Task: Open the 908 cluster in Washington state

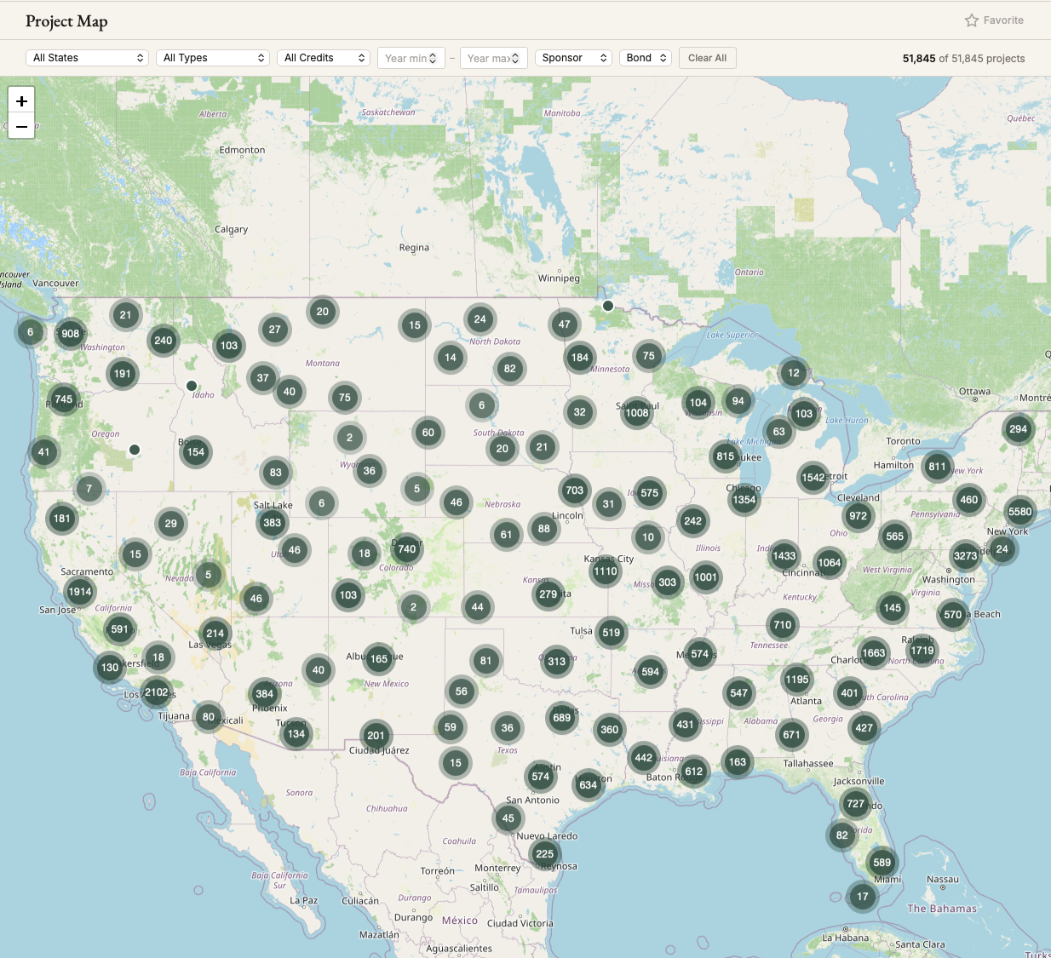Action: pyautogui.click(x=71, y=334)
